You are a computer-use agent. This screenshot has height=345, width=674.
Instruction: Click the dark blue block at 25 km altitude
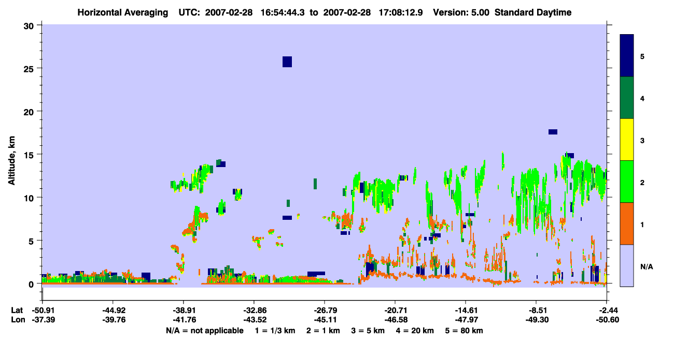coord(287,62)
